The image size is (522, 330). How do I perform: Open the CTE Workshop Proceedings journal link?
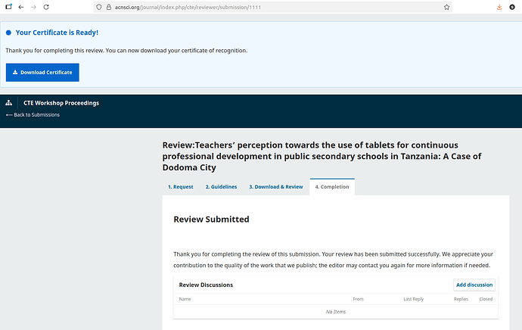point(61,103)
